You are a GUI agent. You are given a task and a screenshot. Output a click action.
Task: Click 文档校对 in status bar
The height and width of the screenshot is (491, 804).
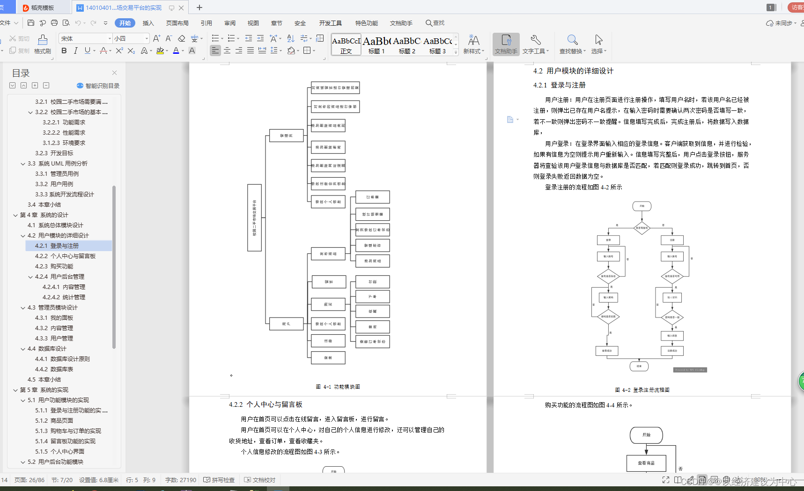click(259, 480)
